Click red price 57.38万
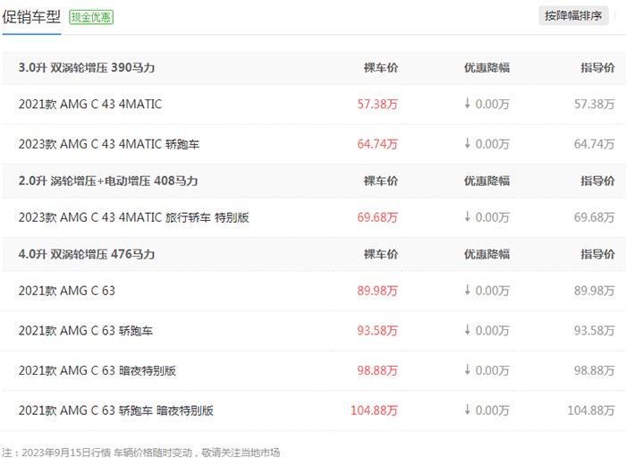The height and width of the screenshot is (466, 626). click(x=377, y=105)
